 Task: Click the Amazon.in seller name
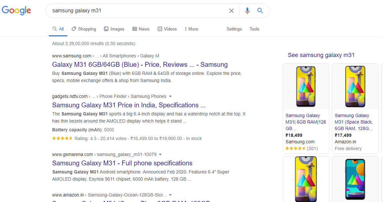tap(345, 142)
